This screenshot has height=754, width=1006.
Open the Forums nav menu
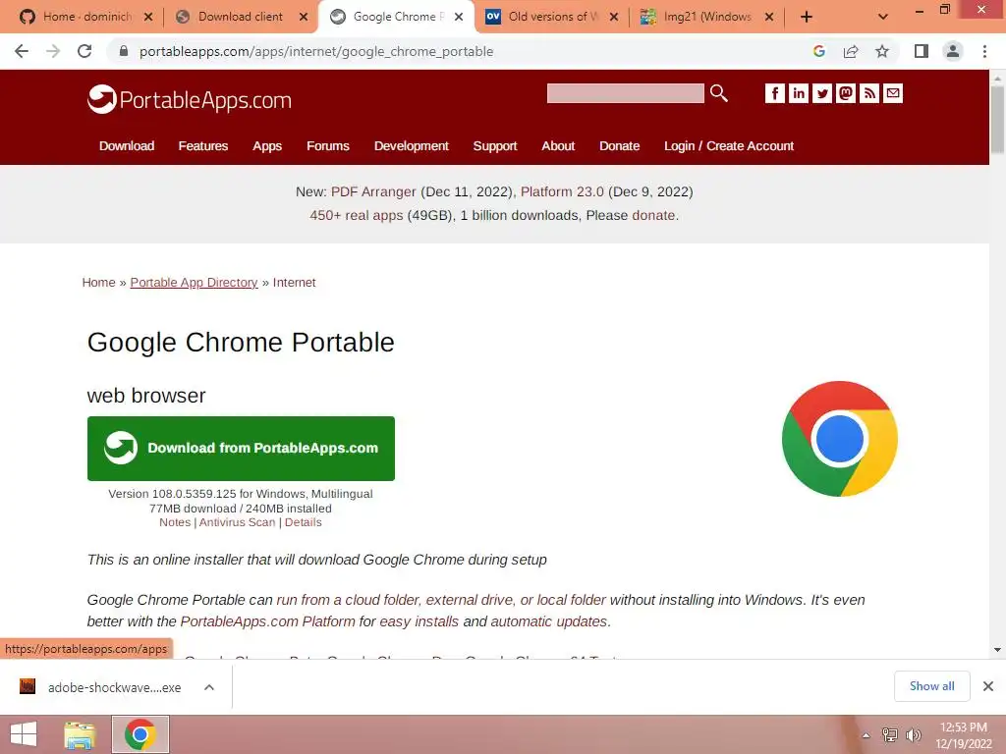tap(328, 145)
